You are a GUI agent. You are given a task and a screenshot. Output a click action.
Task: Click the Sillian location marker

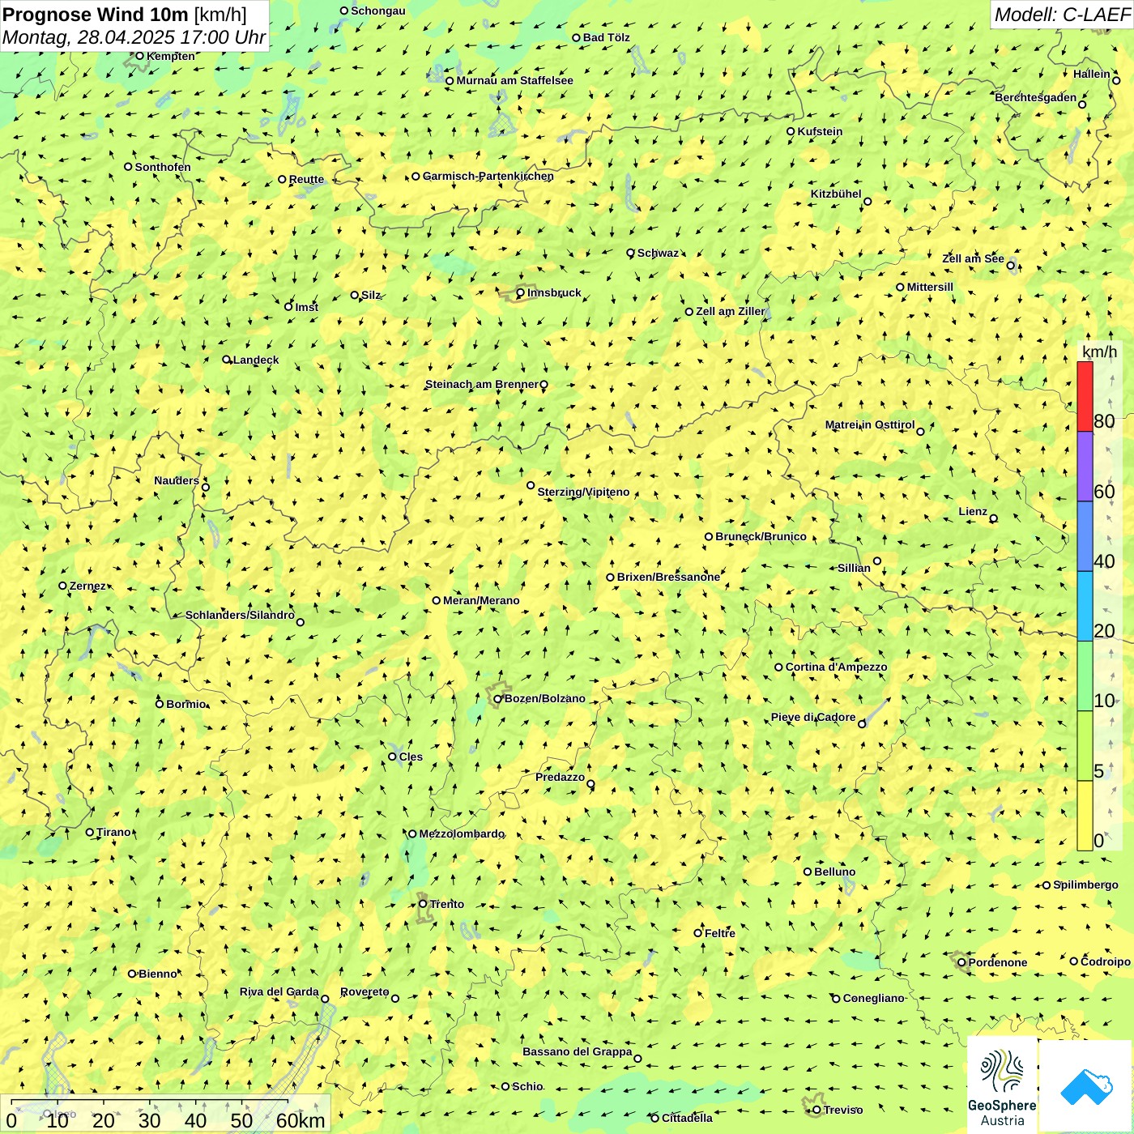[877, 561]
